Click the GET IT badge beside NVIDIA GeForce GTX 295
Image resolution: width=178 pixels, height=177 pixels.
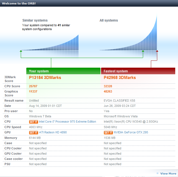click(x=108, y=133)
